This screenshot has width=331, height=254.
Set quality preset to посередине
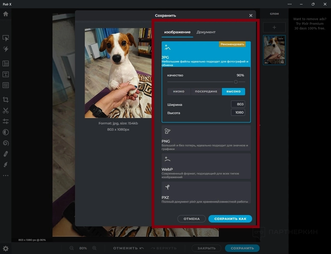click(206, 91)
